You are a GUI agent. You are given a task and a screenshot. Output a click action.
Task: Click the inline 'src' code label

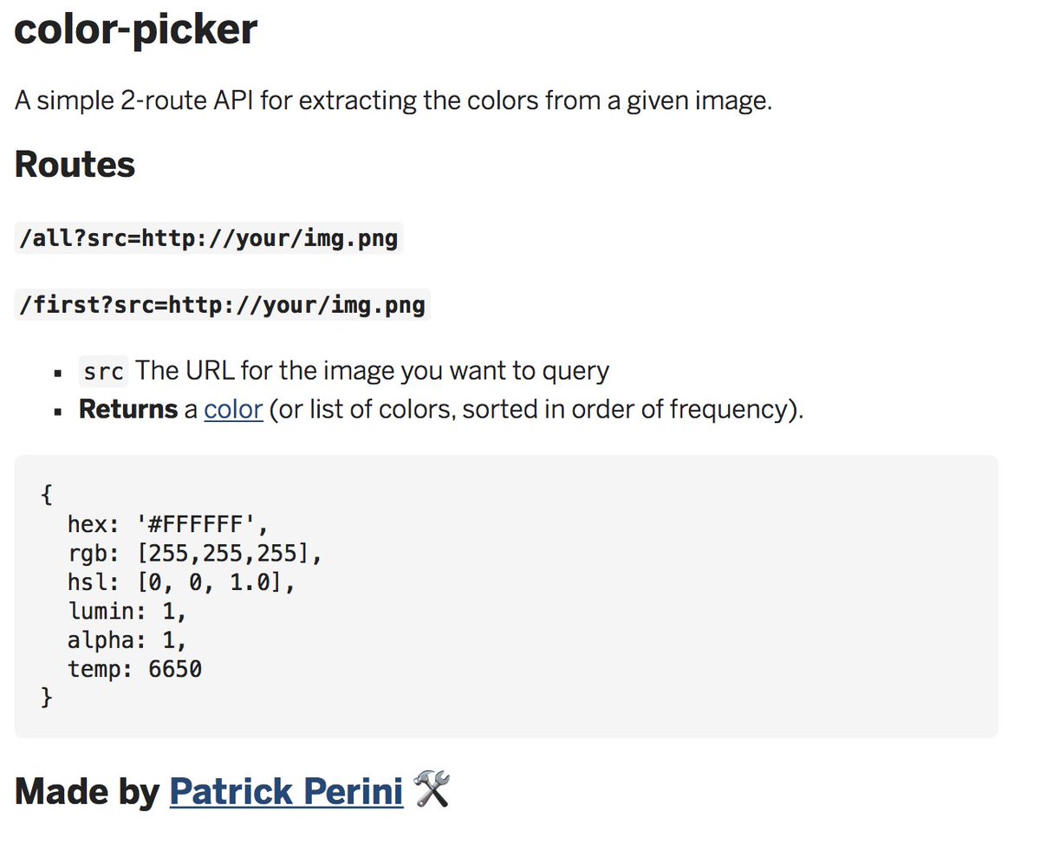tap(104, 372)
